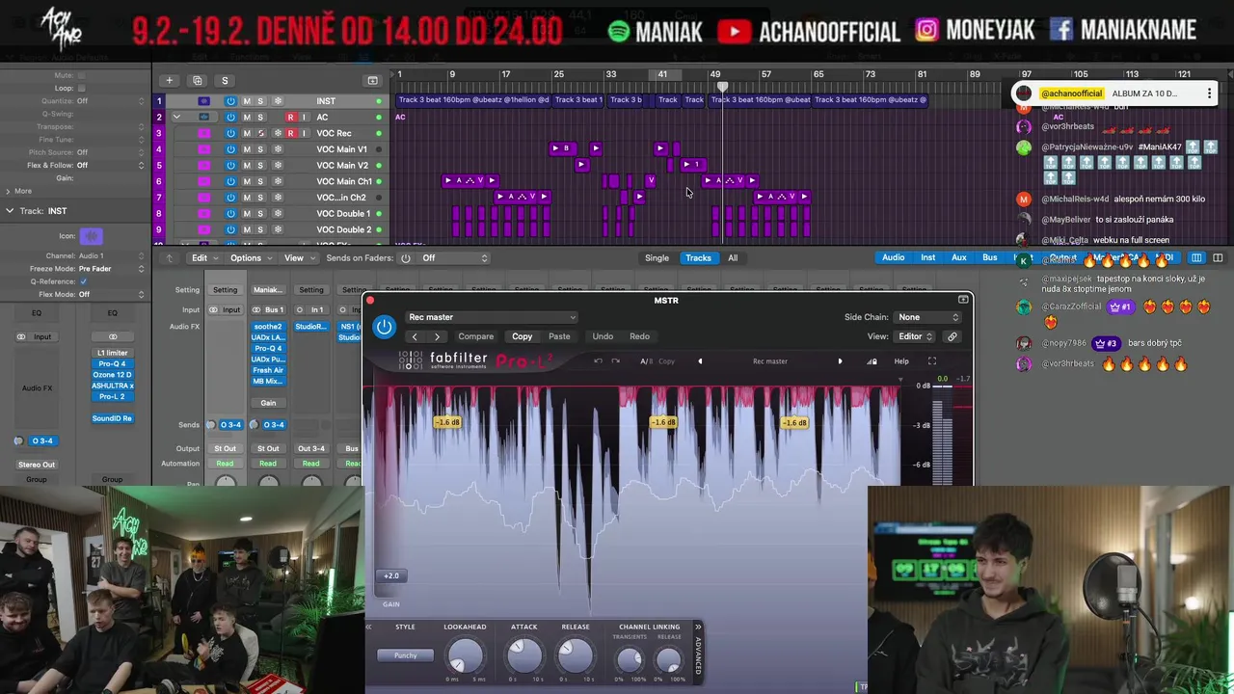Mute the VOC Main Ch1 track
This screenshot has height=694, width=1234.
coord(246,181)
